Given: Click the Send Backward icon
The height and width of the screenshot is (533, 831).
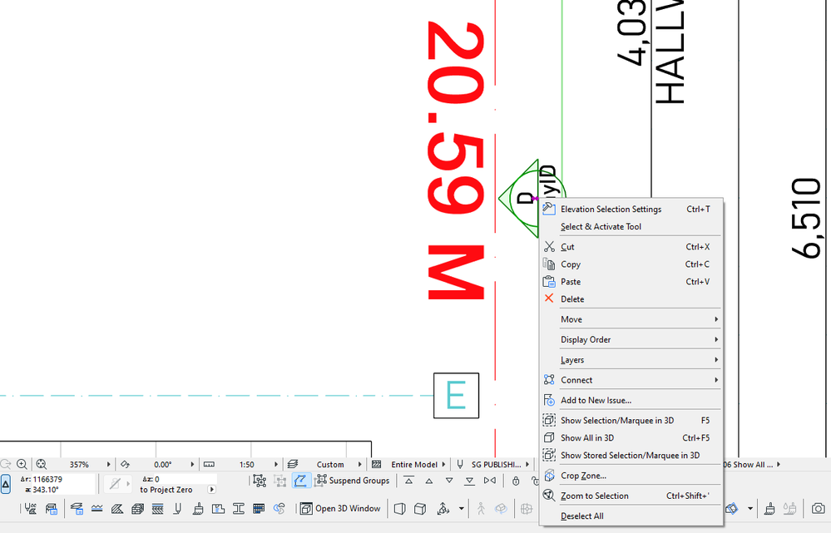Looking at the screenshot, I should (x=449, y=481).
